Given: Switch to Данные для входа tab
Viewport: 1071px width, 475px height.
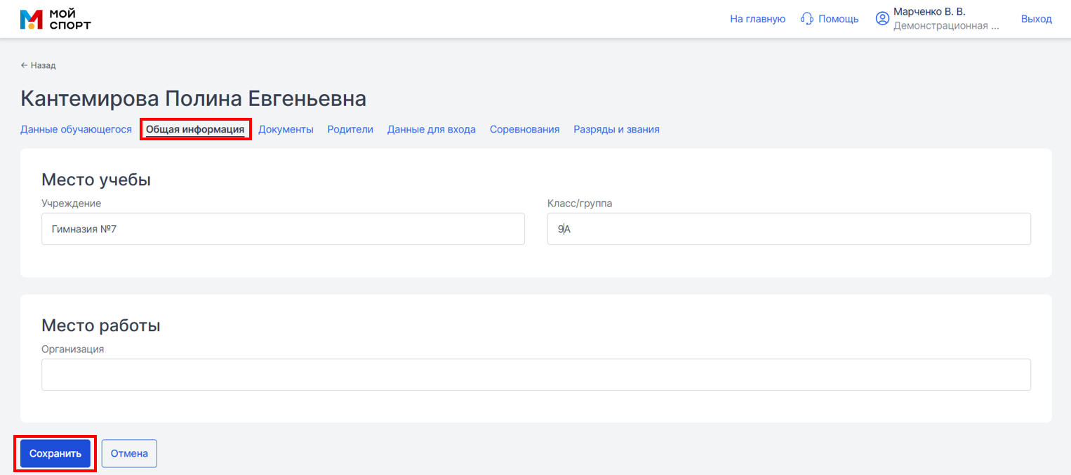Looking at the screenshot, I should [432, 129].
